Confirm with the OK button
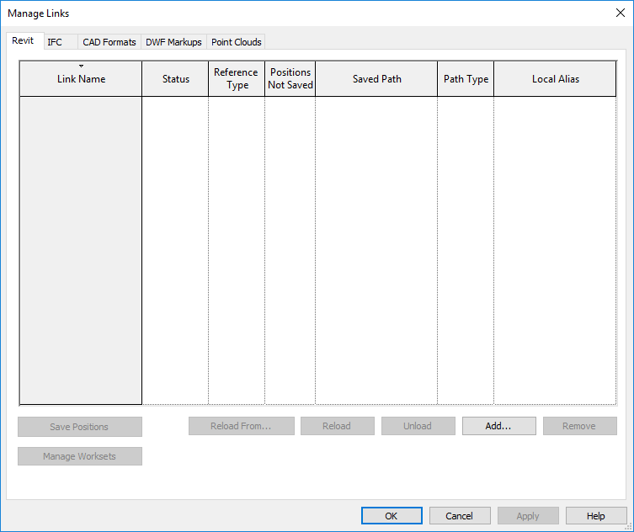 pyautogui.click(x=392, y=516)
